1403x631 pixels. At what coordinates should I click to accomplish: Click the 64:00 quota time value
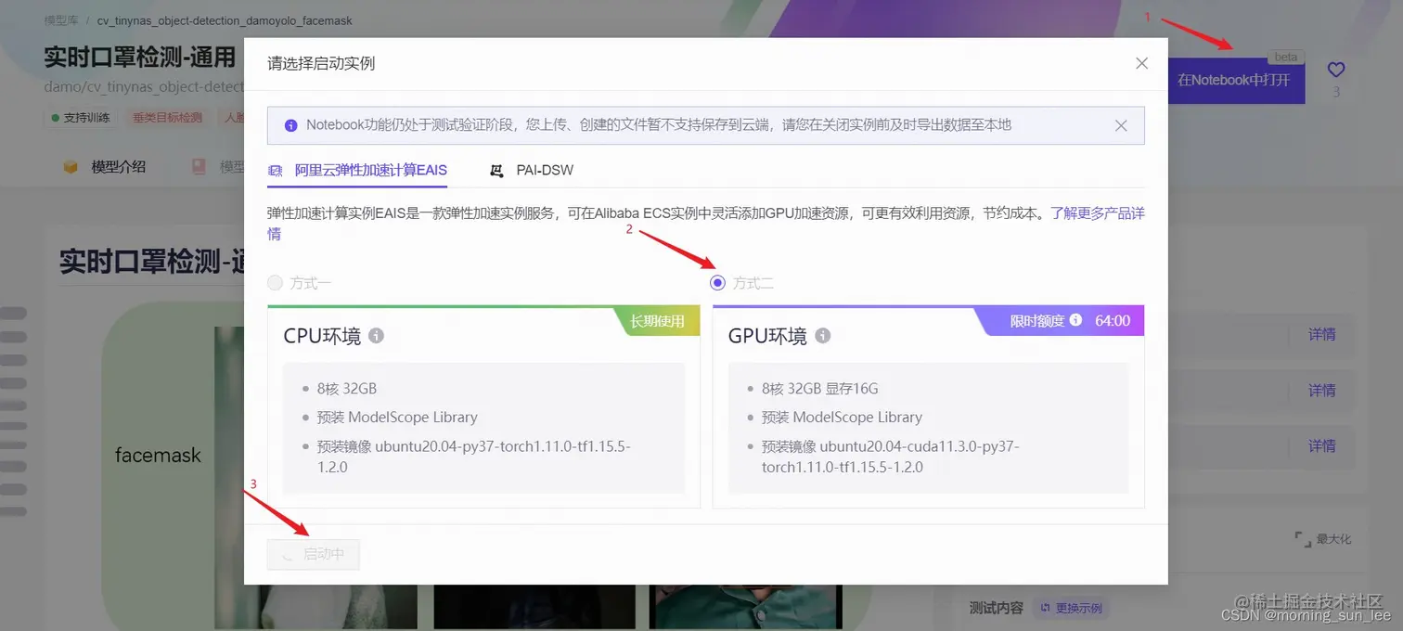pyautogui.click(x=1113, y=320)
